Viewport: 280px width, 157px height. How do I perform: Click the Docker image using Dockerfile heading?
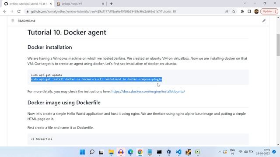pyautogui.click(x=64, y=102)
